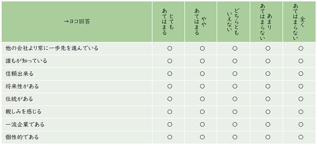Select とてもあてはまる for 信頼出来る
Image resolution: width=317 pixels, height=145 pixels.
170,74
